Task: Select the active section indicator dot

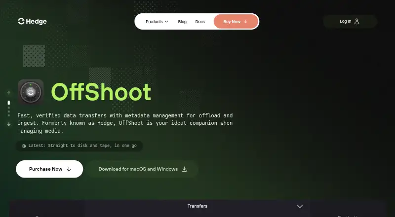Action: (x=9, y=103)
